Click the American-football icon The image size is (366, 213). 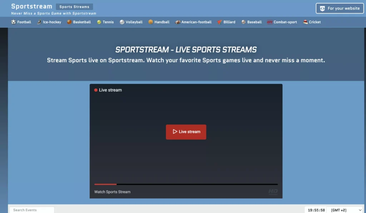(x=178, y=22)
